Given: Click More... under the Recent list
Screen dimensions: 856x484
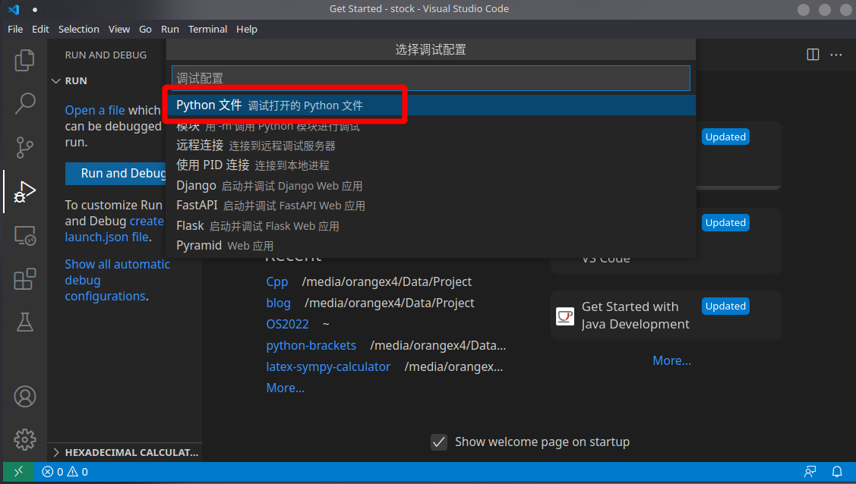Looking at the screenshot, I should (x=285, y=388).
